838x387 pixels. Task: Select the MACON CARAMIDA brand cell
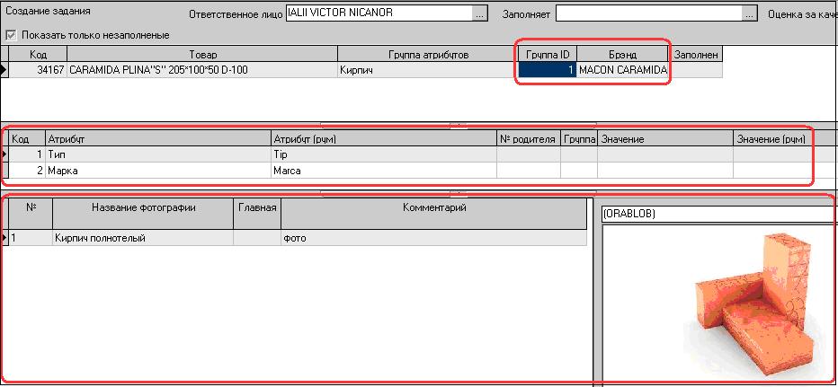click(622, 70)
